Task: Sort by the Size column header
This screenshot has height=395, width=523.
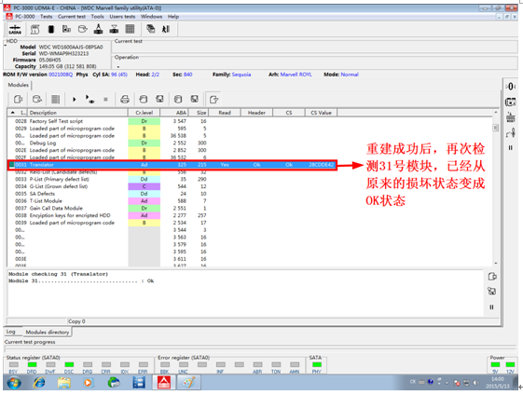Action: 199,113
